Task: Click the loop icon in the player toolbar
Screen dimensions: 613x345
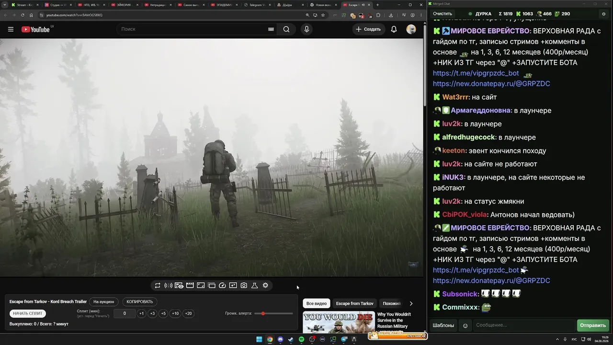Action: [x=158, y=286]
